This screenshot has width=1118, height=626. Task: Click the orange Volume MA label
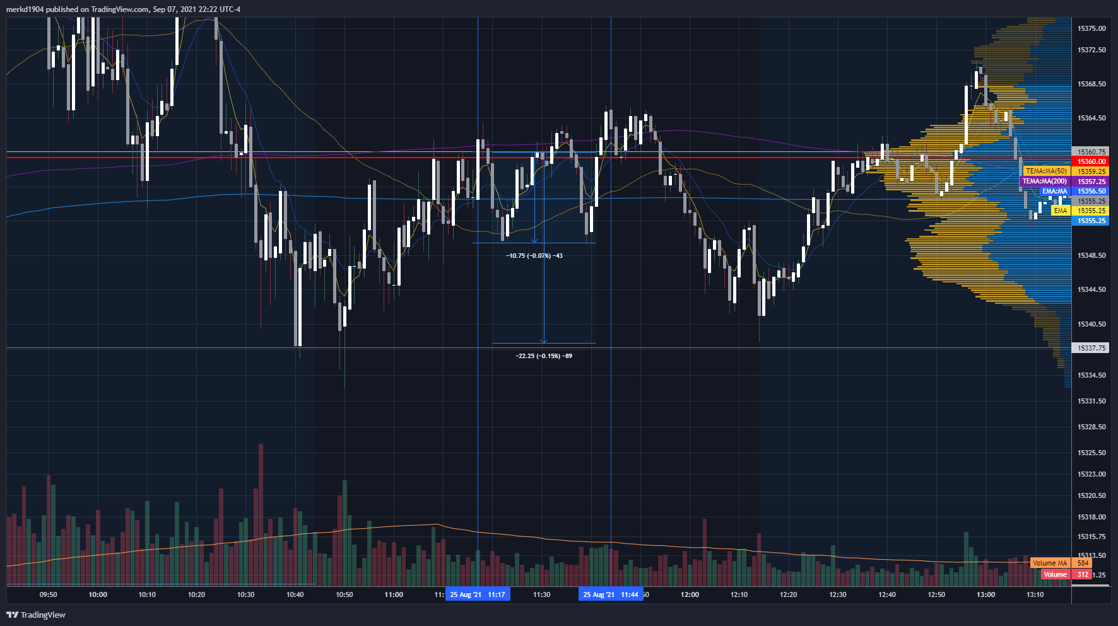click(x=1050, y=563)
